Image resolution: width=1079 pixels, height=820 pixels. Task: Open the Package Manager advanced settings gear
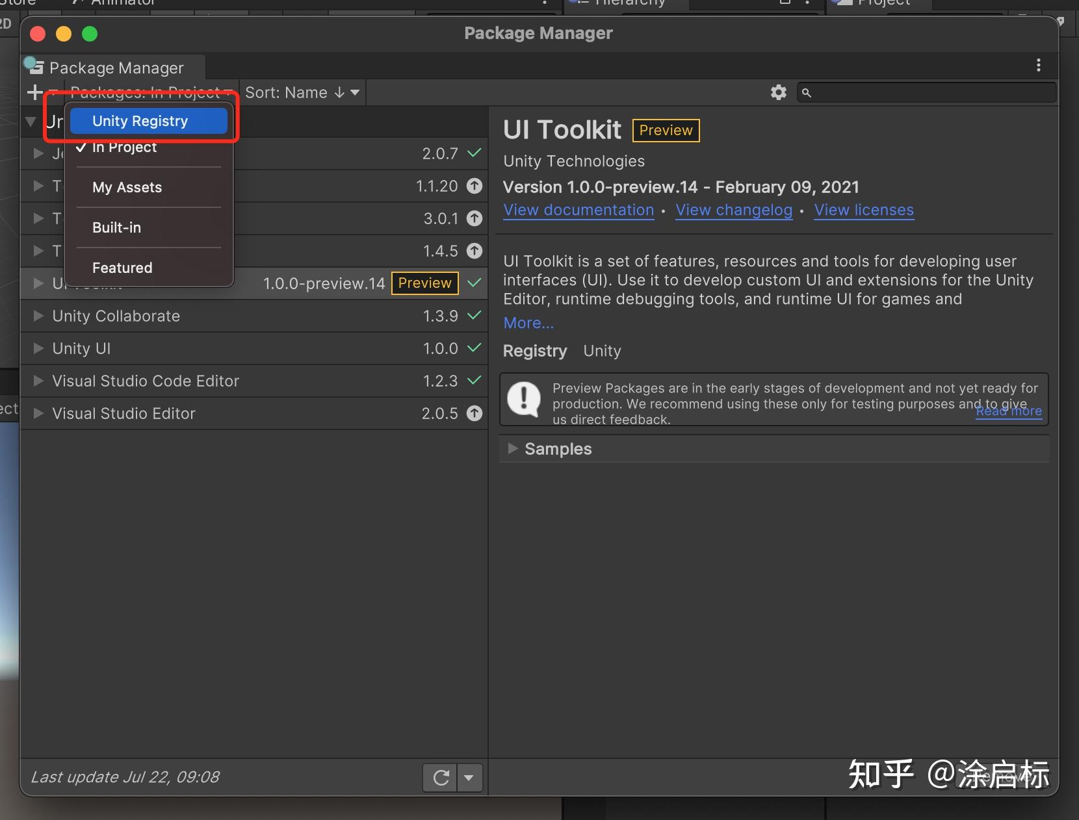point(777,92)
